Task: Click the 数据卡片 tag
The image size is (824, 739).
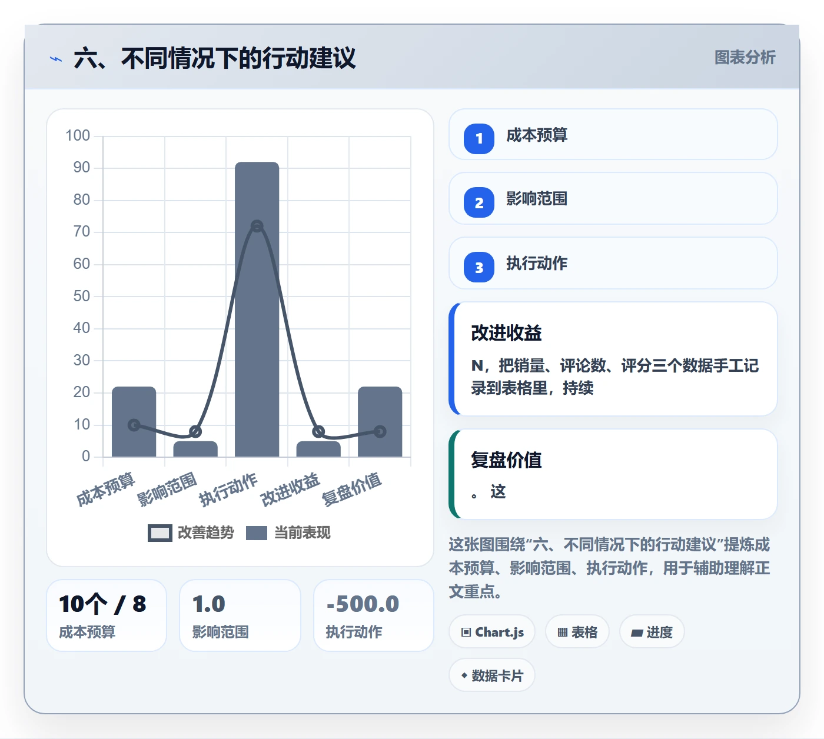Action: tap(492, 675)
